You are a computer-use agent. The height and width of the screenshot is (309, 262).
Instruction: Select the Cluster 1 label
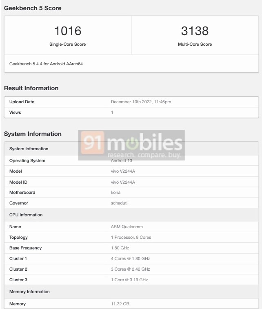(x=18, y=259)
